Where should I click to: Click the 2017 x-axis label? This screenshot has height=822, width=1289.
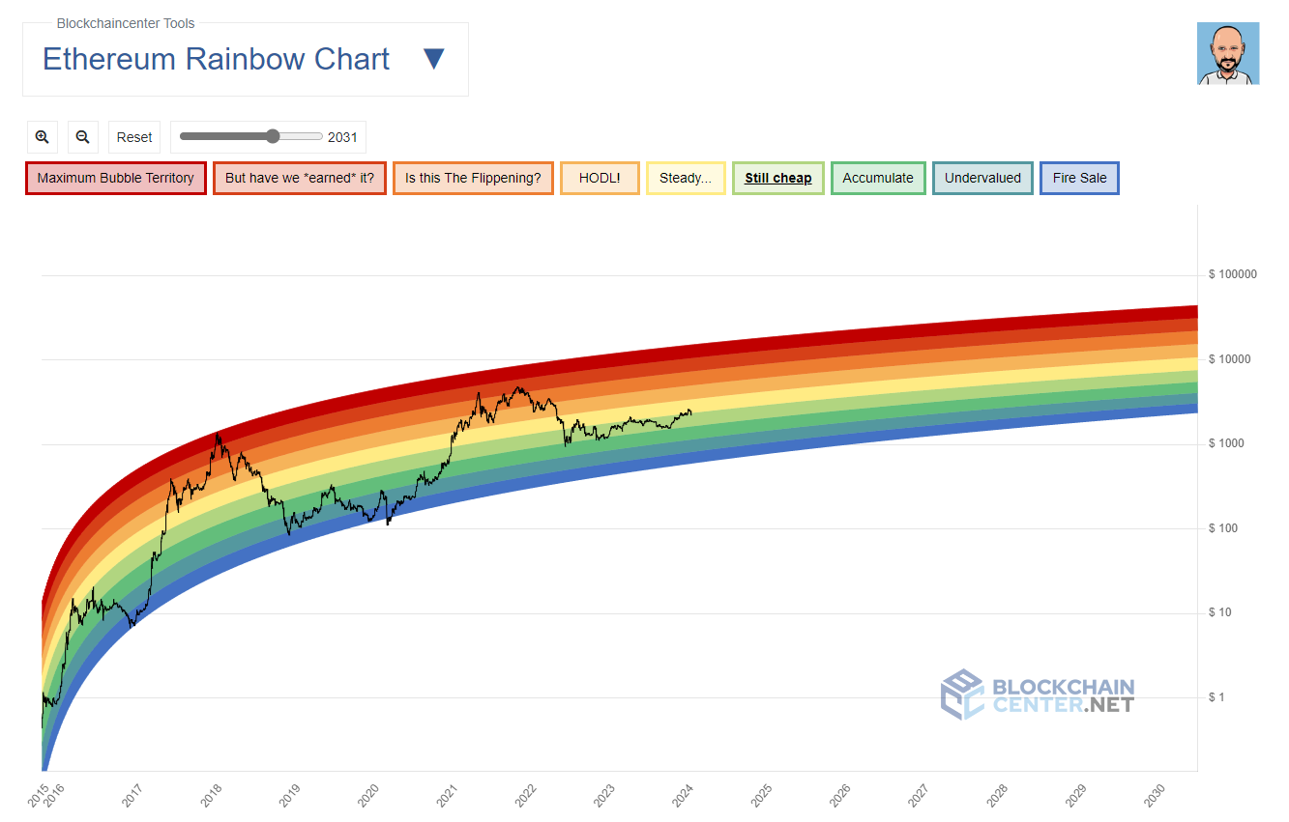132,795
